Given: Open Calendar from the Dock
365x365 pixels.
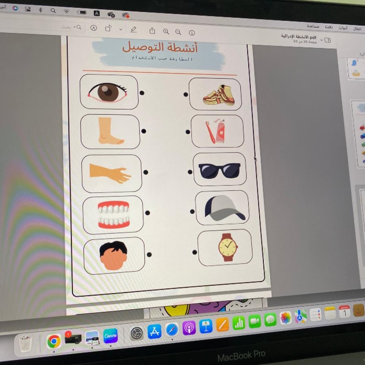Looking at the screenshot, I should [x=344, y=312].
